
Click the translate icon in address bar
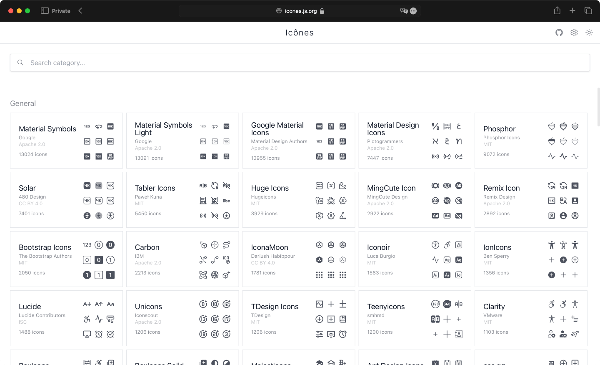coord(404,11)
